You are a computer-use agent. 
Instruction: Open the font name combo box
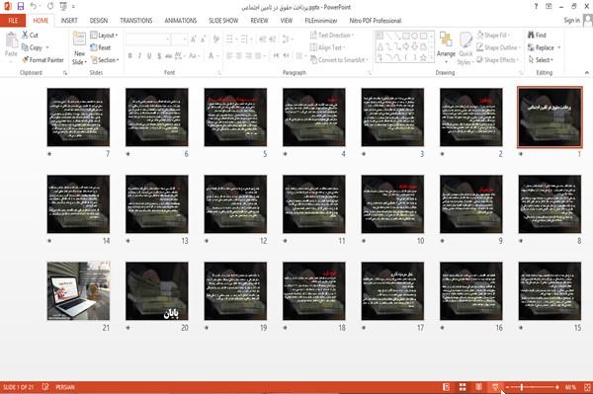coord(148,39)
